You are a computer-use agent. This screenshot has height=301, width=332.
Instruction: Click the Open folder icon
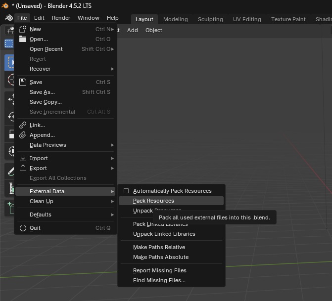coord(22,39)
